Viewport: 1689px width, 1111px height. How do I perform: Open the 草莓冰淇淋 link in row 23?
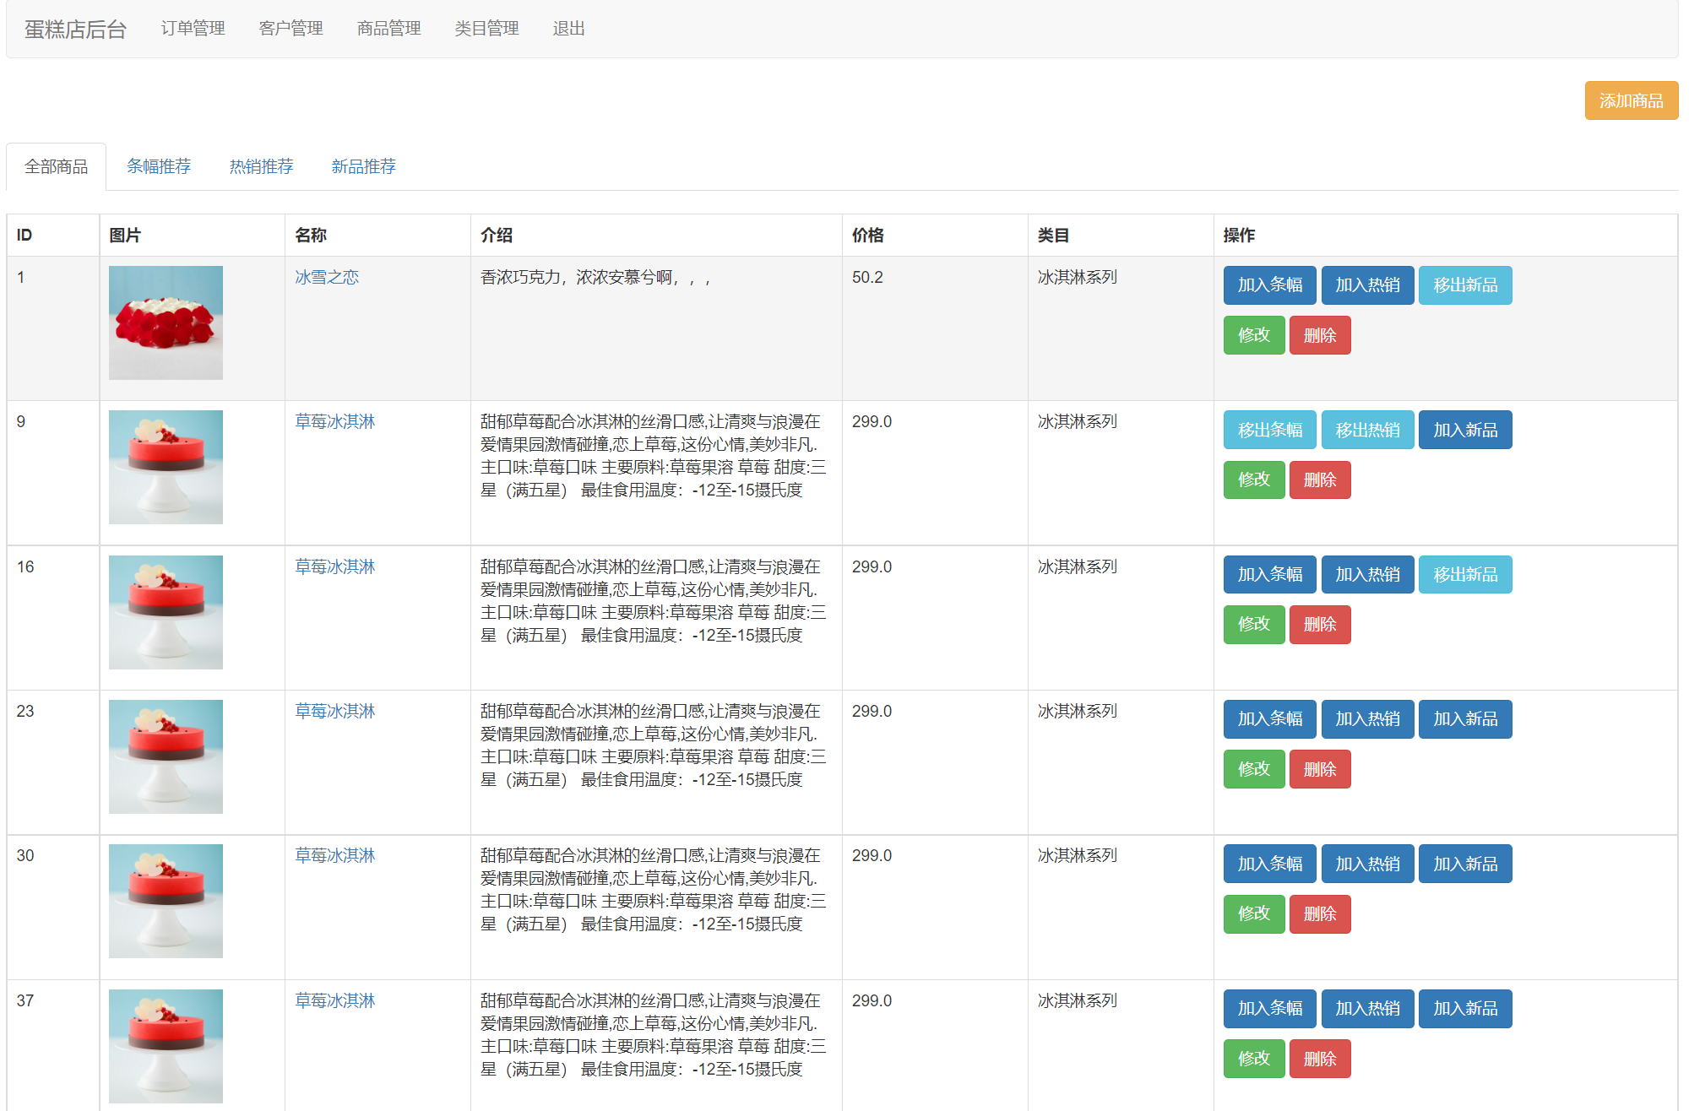[x=334, y=711]
